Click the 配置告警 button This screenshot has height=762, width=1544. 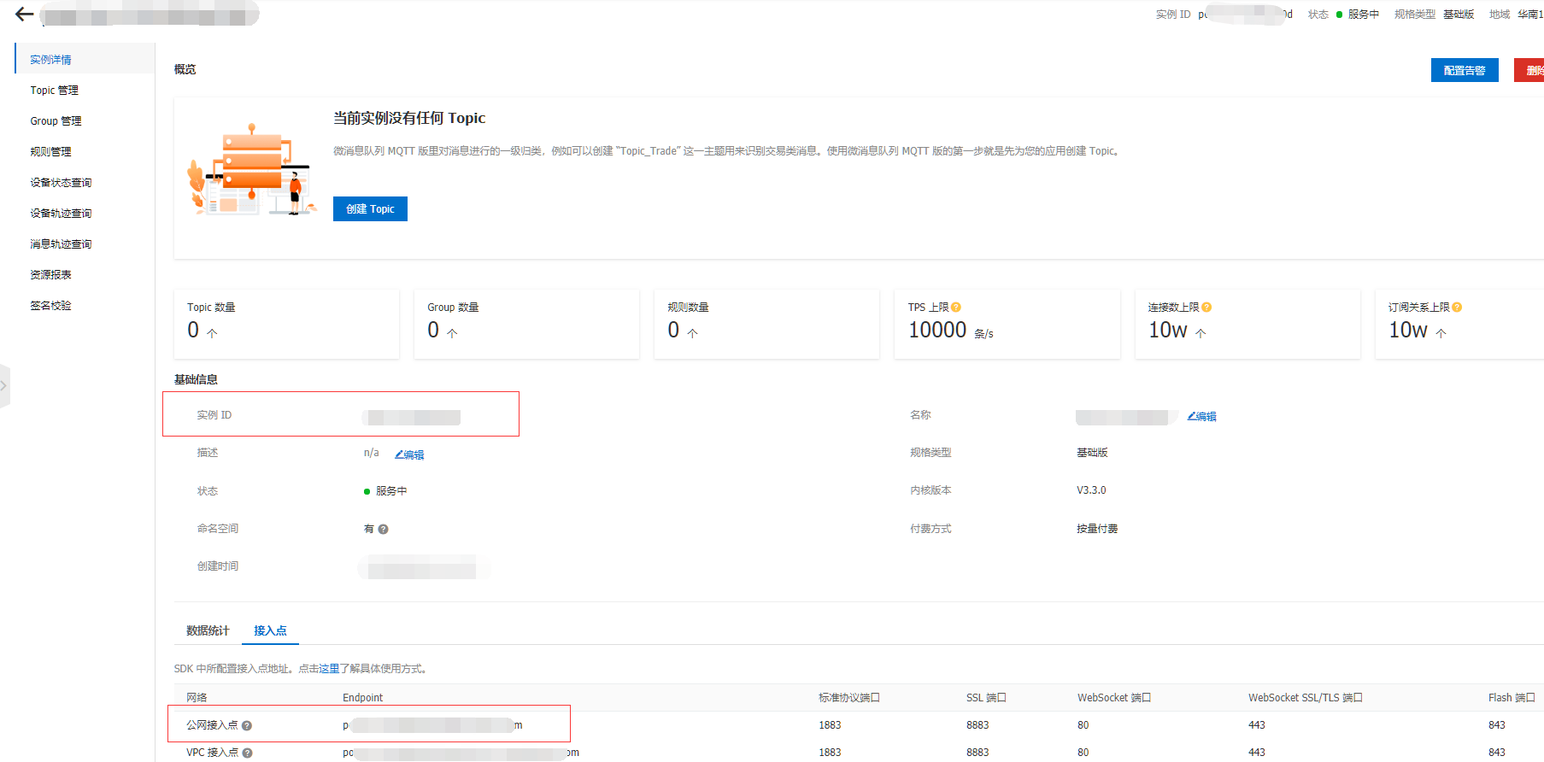coord(1464,71)
